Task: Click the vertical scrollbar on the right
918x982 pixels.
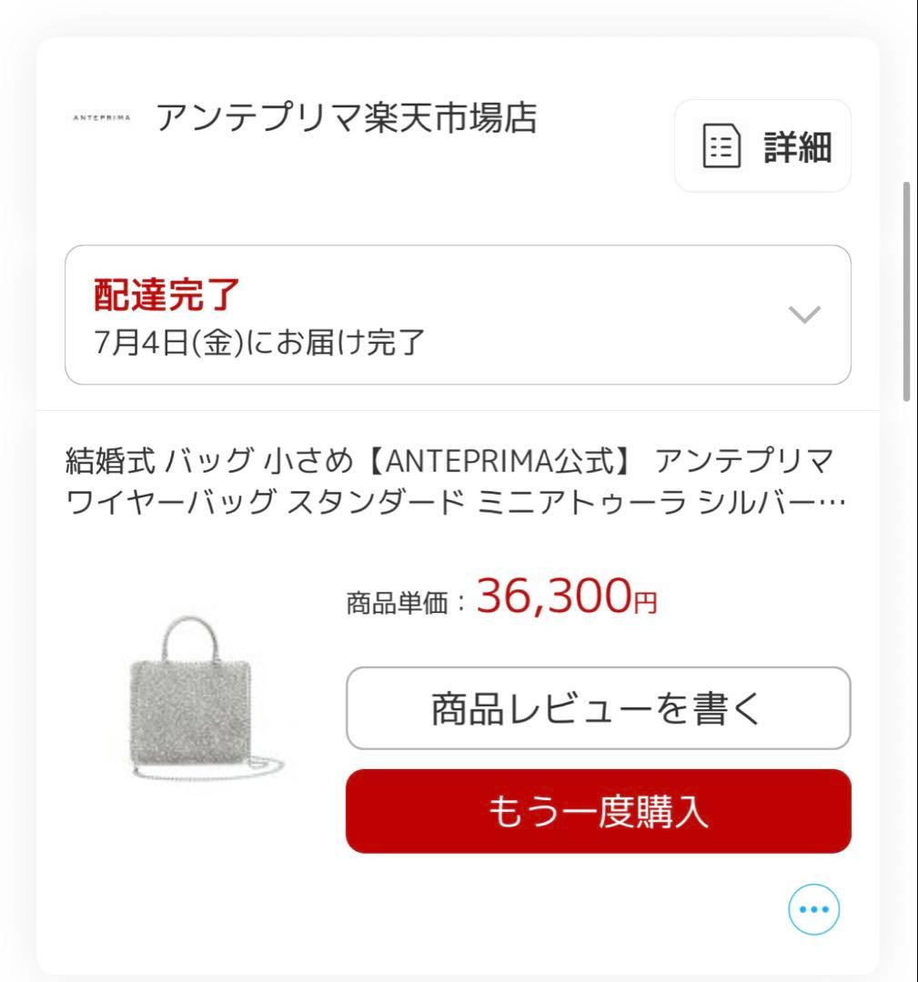Action: [x=906, y=291]
